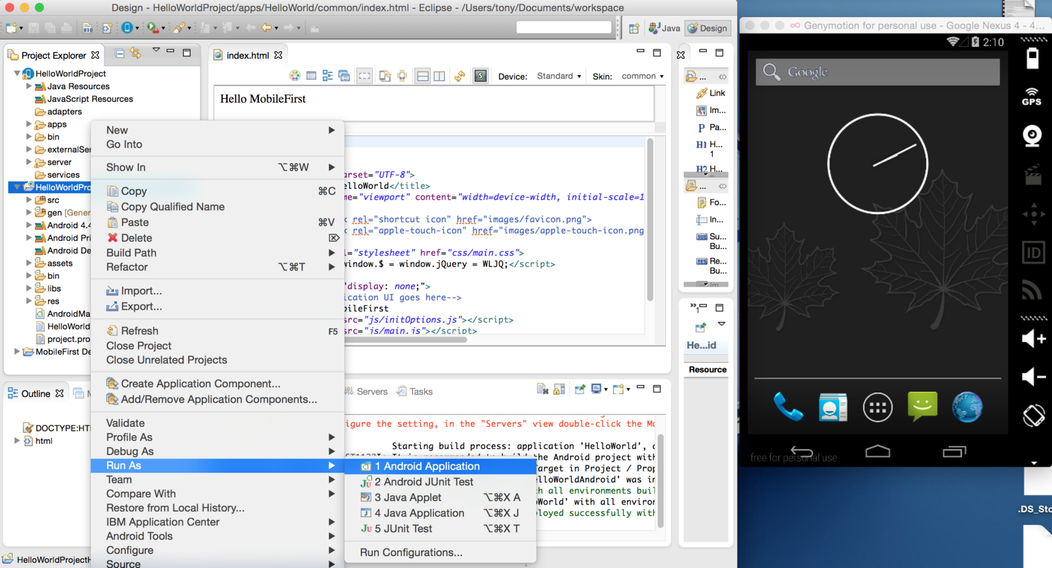Click Genymotion battery icon

[x=1032, y=59]
